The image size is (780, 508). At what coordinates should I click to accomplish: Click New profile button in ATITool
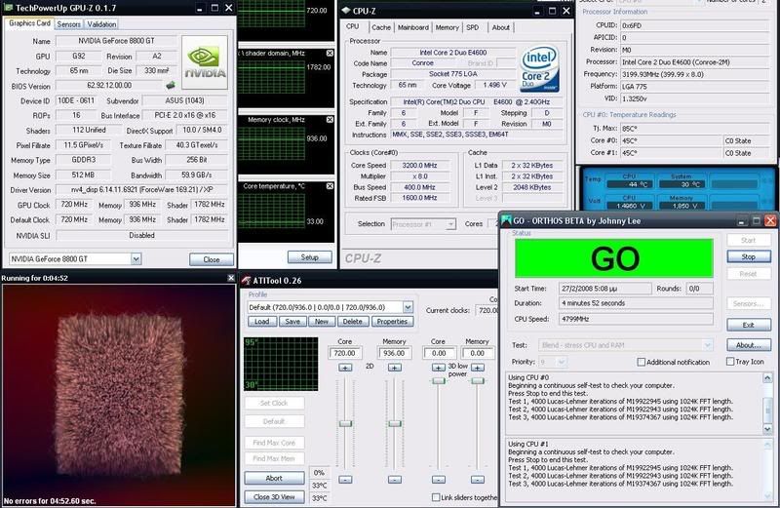[322, 322]
